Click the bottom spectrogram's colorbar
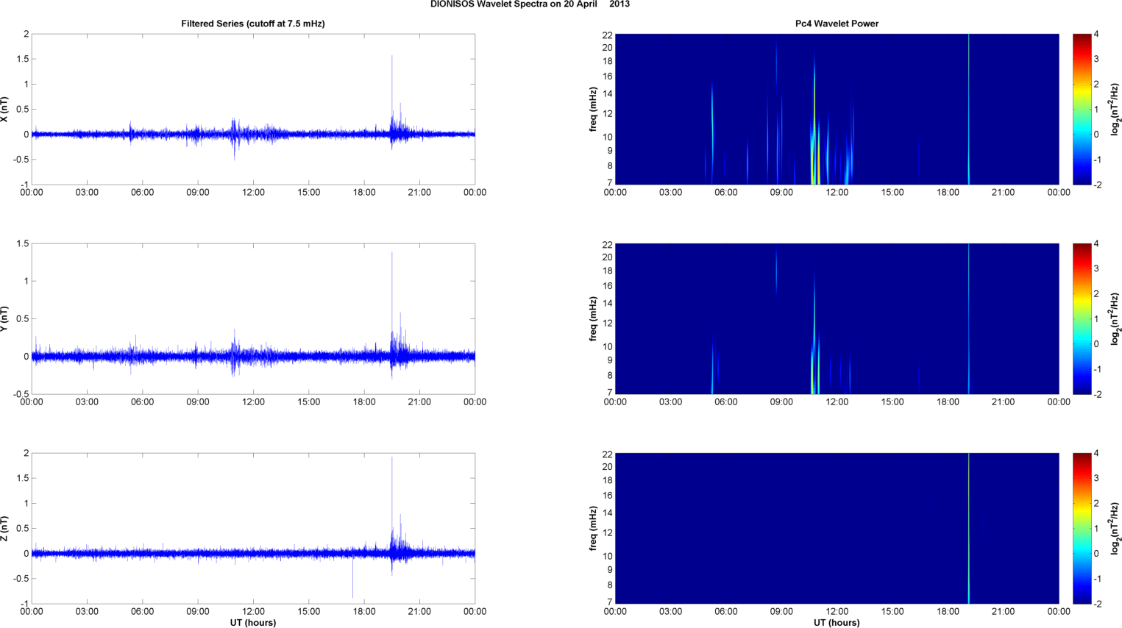Screen dimensions: 1122x628 coord(1081,528)
